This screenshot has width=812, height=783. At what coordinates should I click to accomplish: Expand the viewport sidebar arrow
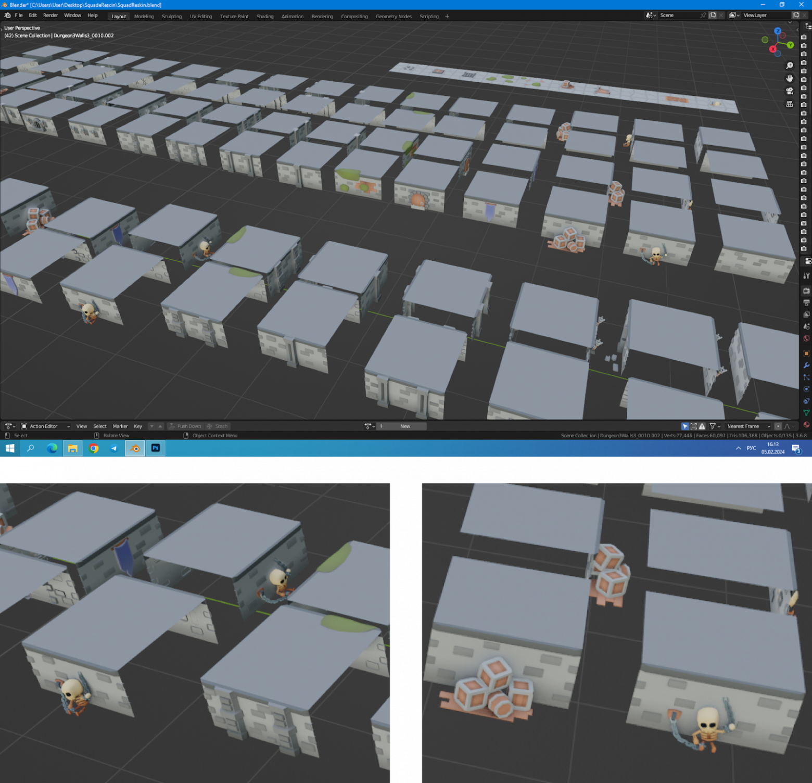pos(797,30)
